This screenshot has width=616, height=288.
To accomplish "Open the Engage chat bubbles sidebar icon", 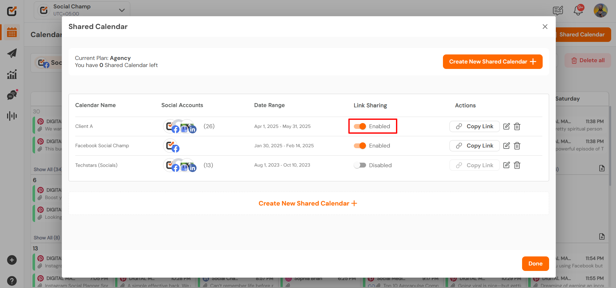I will tap(12, 95).
